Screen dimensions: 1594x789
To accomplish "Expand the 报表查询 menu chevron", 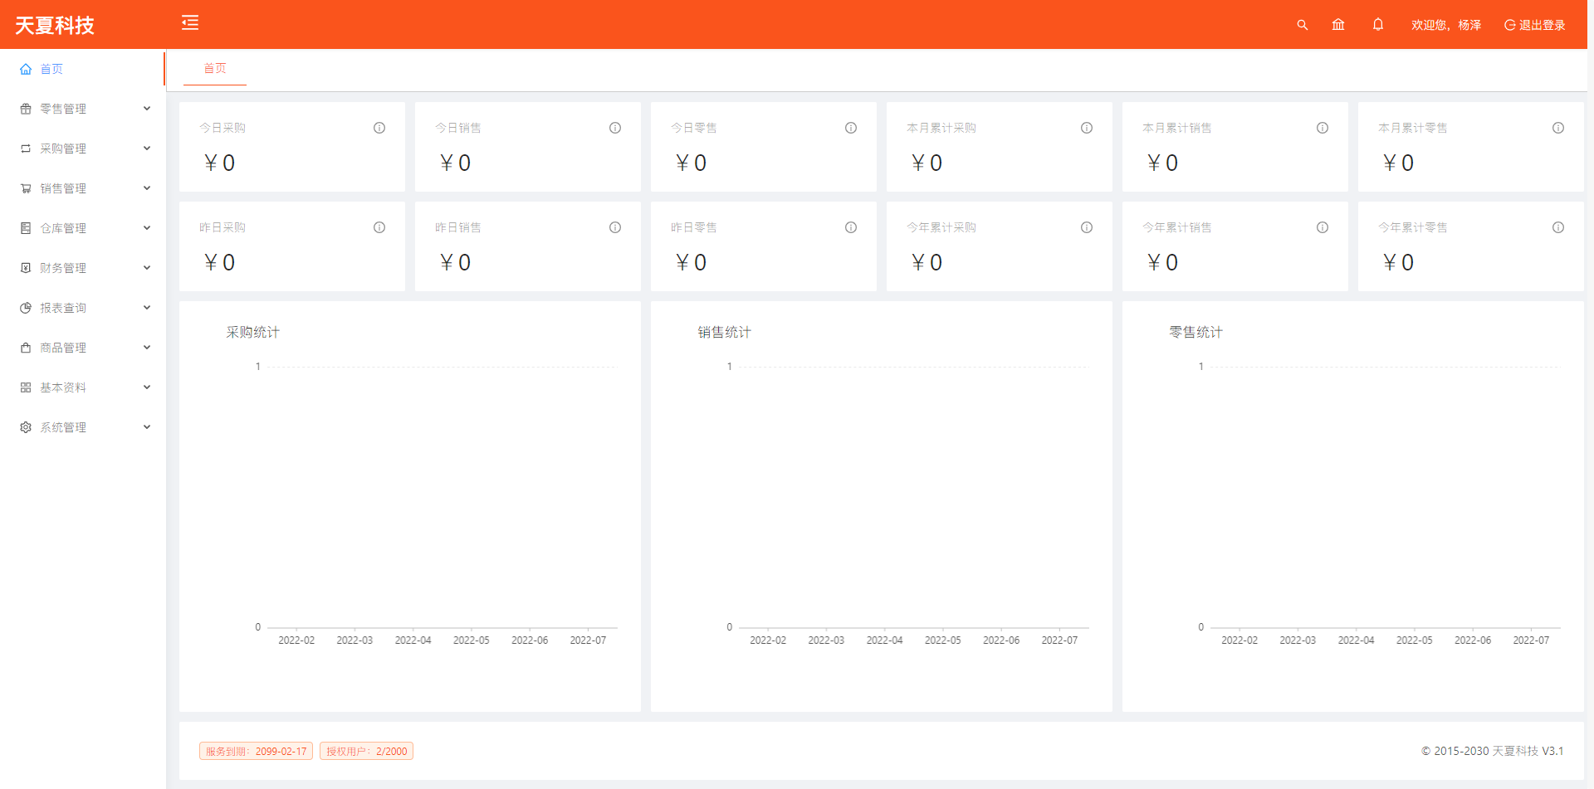I will [147, 308].
